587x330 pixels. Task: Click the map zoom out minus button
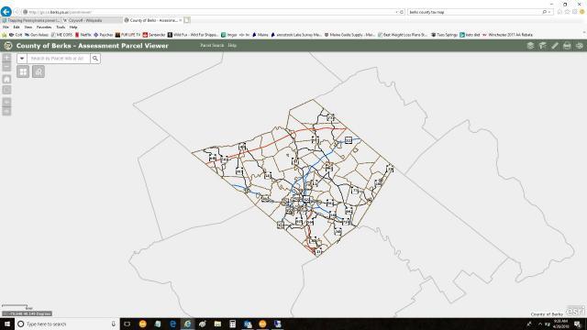[x=6, y=67]
